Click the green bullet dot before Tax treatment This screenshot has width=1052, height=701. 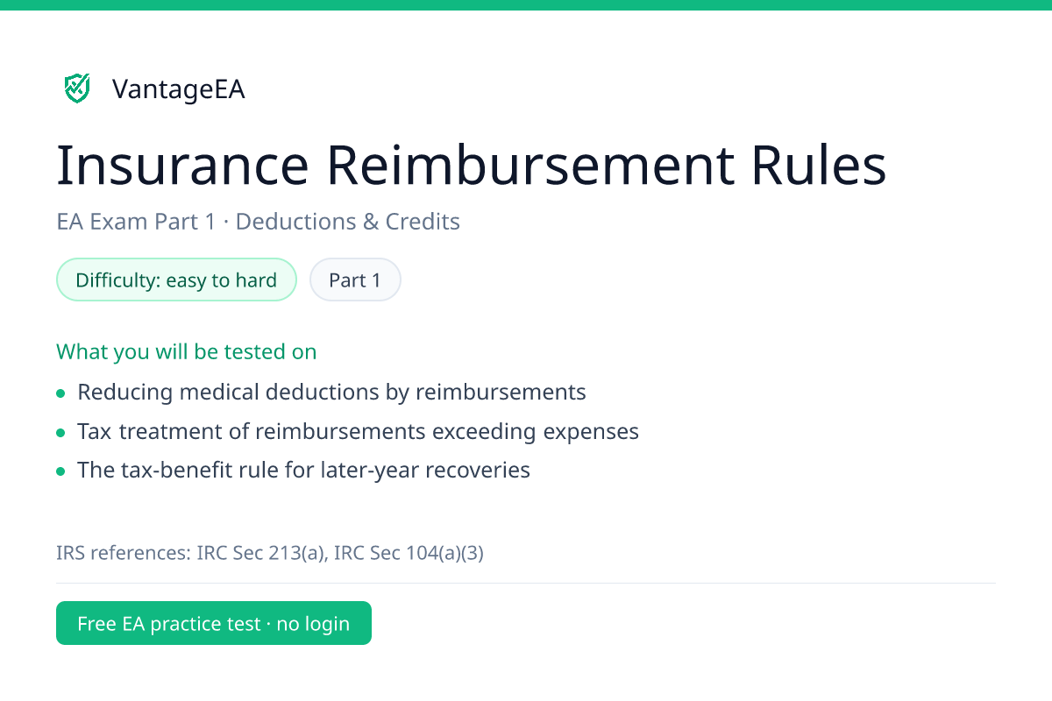60,433
